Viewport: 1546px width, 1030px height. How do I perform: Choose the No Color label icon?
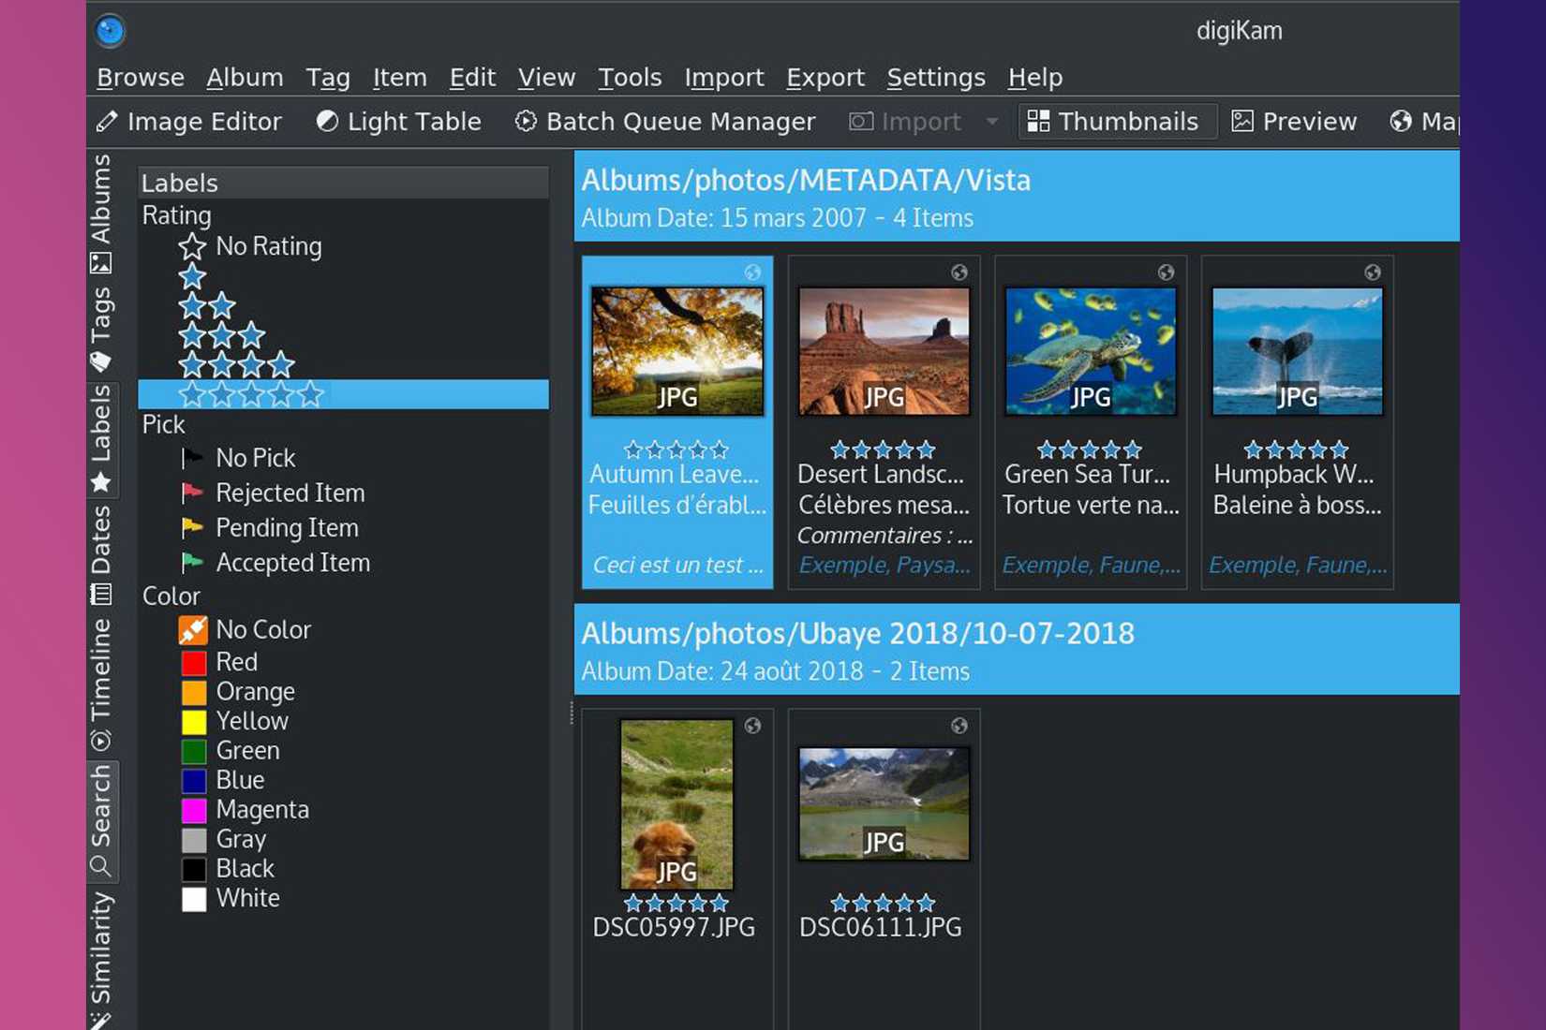193,630
